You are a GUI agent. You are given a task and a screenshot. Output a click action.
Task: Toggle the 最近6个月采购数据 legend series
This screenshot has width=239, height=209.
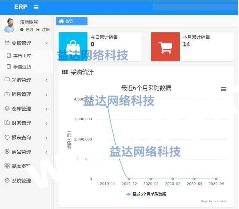(146, 194)
